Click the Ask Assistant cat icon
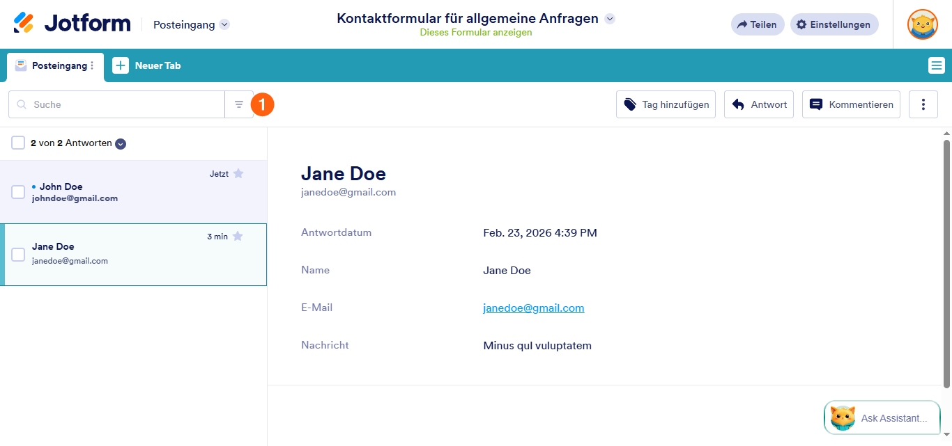This screenshot has height=446, width=952. [x=843, y=417]
